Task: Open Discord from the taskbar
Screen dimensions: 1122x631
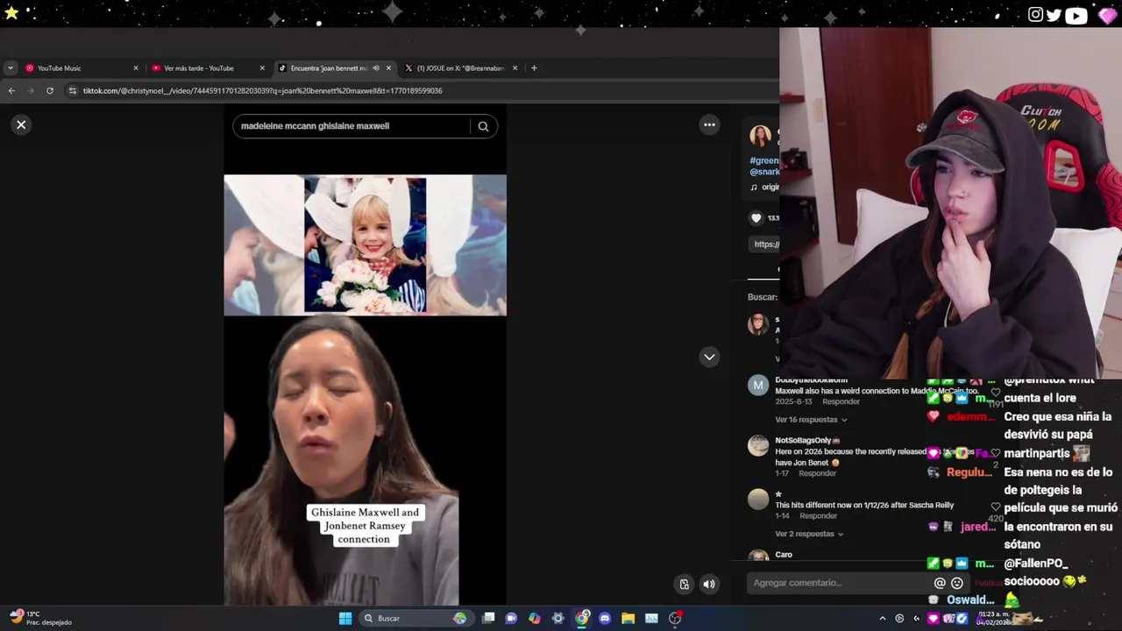Action: pos(604,619)
